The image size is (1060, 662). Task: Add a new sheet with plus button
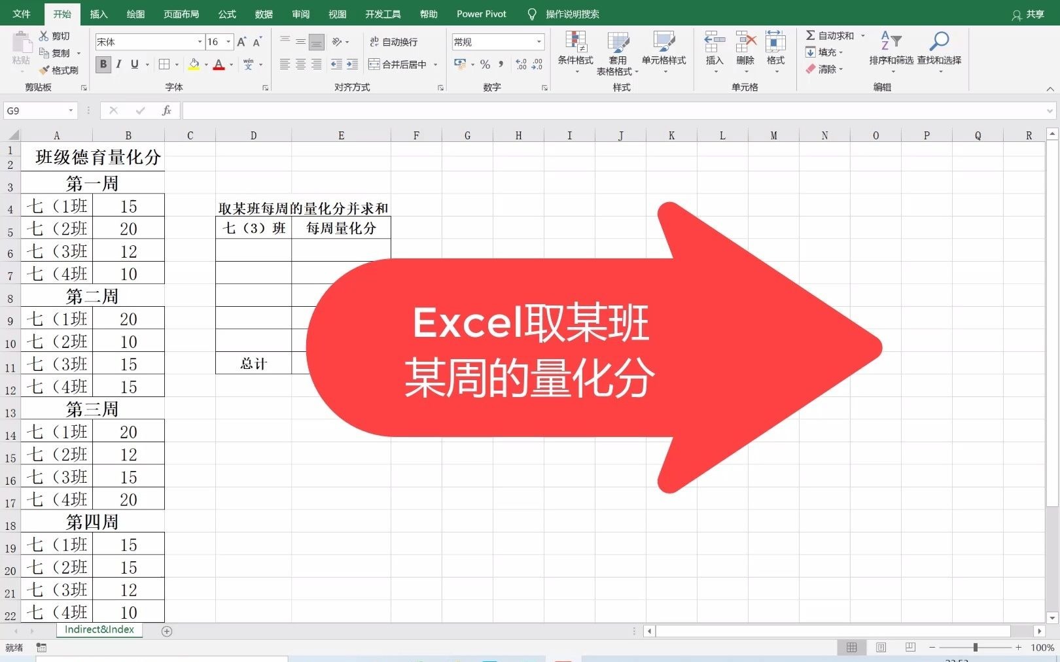[167, 631]
